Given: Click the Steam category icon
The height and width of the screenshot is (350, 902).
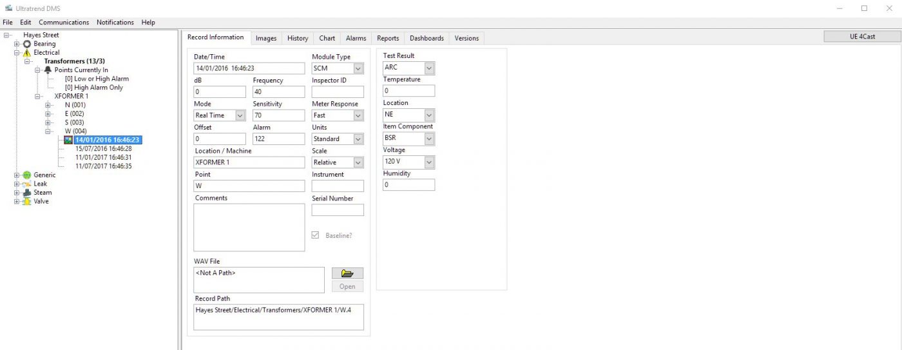Looking at the screenshot, I should [x=27, y=193].
